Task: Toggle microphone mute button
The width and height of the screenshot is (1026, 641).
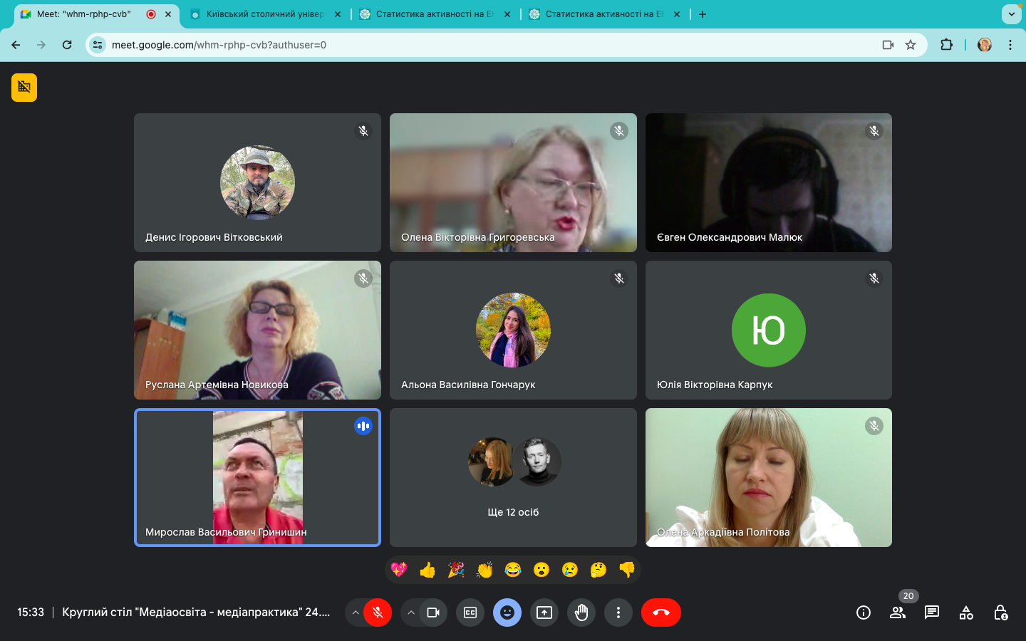Action: click(x=378, y=613)
